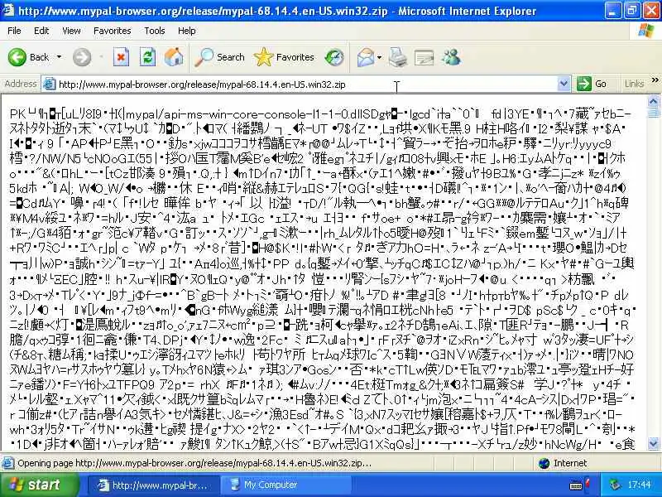Image resolution: width=662 pixels, height=497 pixels.
Task: Switch to the mypal-br taskbar window
Action: click(x=153, y=485)
